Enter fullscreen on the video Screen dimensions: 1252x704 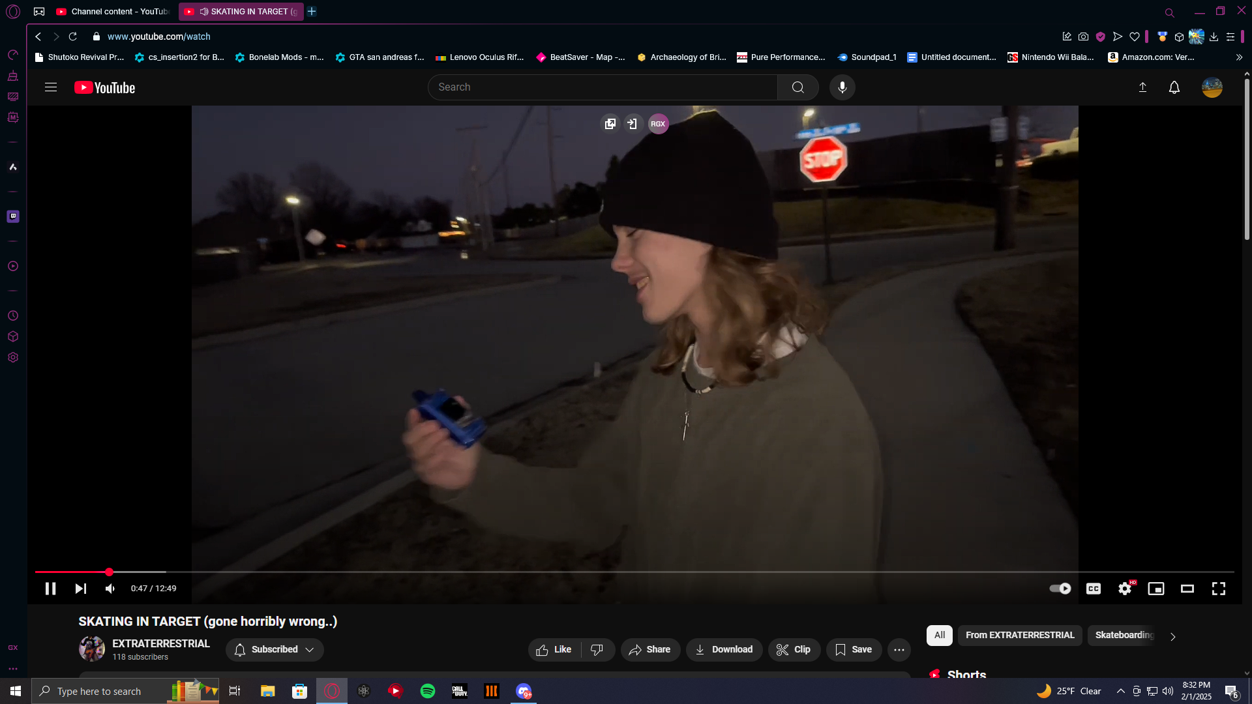(1218, 589)
